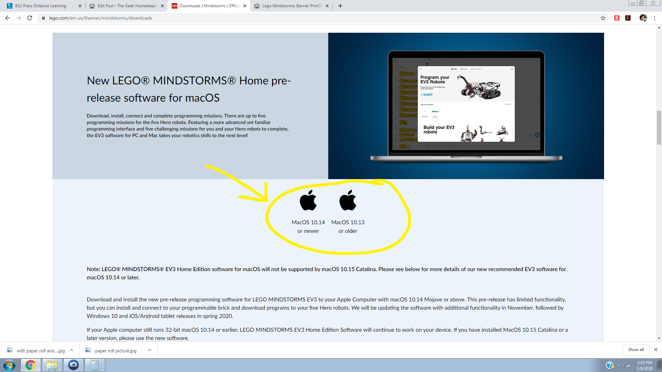Open the Chrome profile avatar
The width and height of the screenshot is (662, 372).
coord(643,18)
